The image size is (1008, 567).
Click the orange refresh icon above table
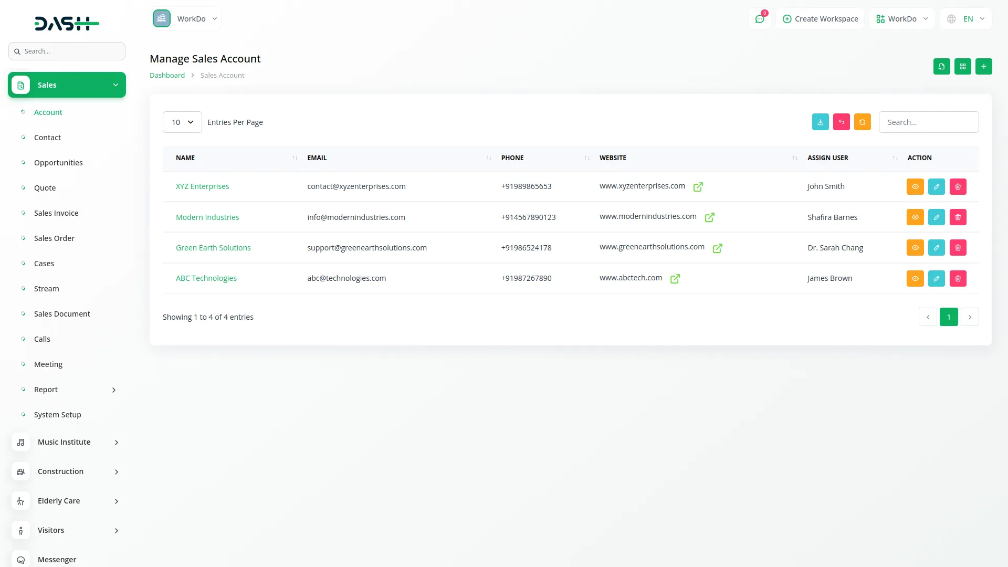pyautogui.click(x=862, y=122)
